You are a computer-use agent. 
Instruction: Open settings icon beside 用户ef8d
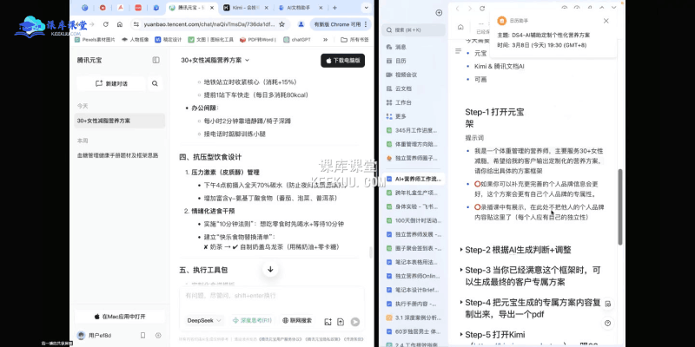pos(158,335)
